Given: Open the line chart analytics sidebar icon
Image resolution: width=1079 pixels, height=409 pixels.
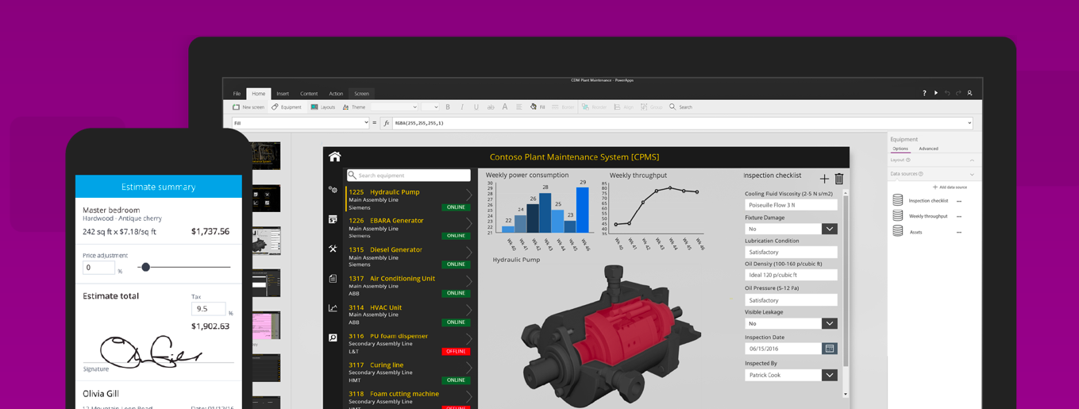Looking at the screenshot, I should point(333,307).
